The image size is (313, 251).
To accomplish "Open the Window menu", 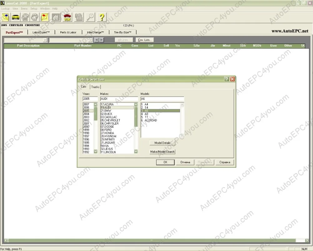I will (x=45, y=8).
